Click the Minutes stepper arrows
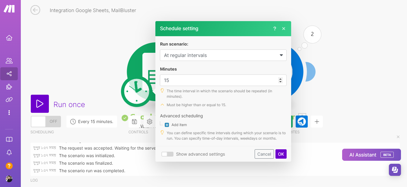Viewport: 407px width, 187px height. click(x=280, y=80)
